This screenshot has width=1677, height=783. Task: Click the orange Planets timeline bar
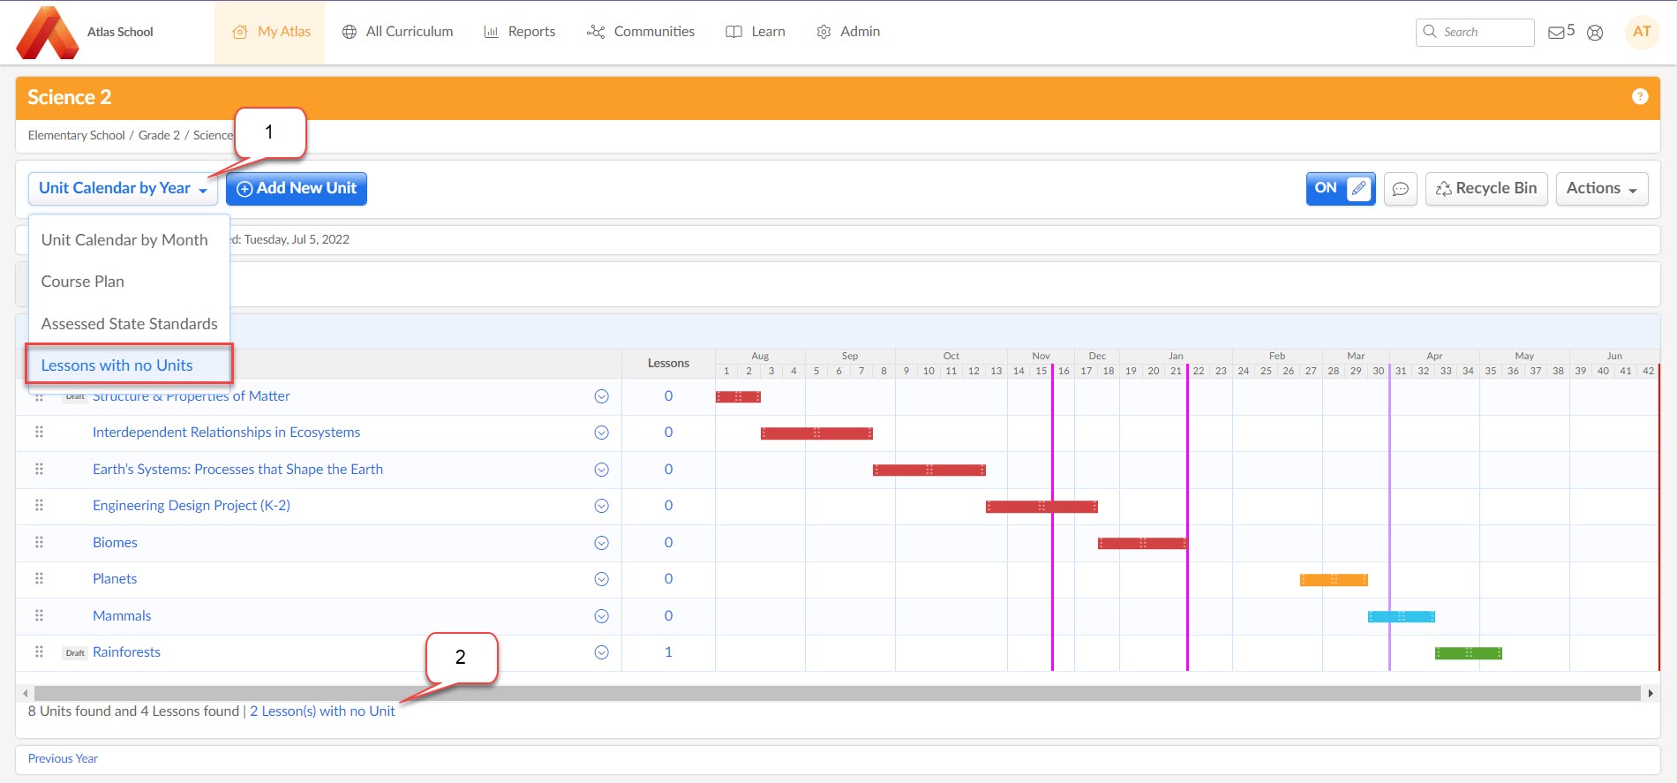pos(1334,580)
